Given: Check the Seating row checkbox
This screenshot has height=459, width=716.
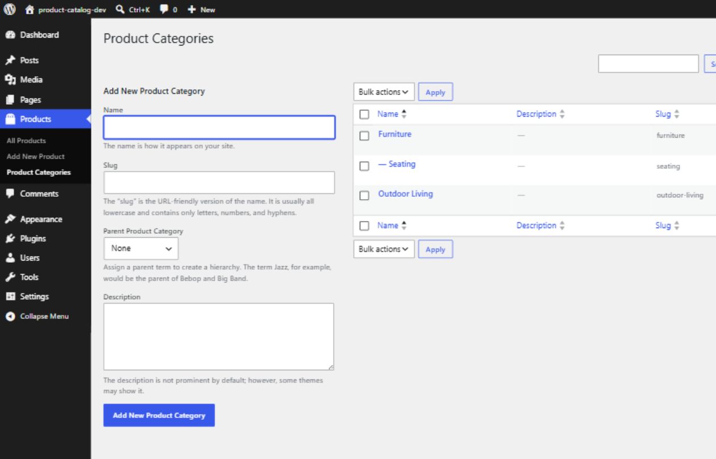Looking at the screenshot, I should pyautogui.click(x=365, y=166).
